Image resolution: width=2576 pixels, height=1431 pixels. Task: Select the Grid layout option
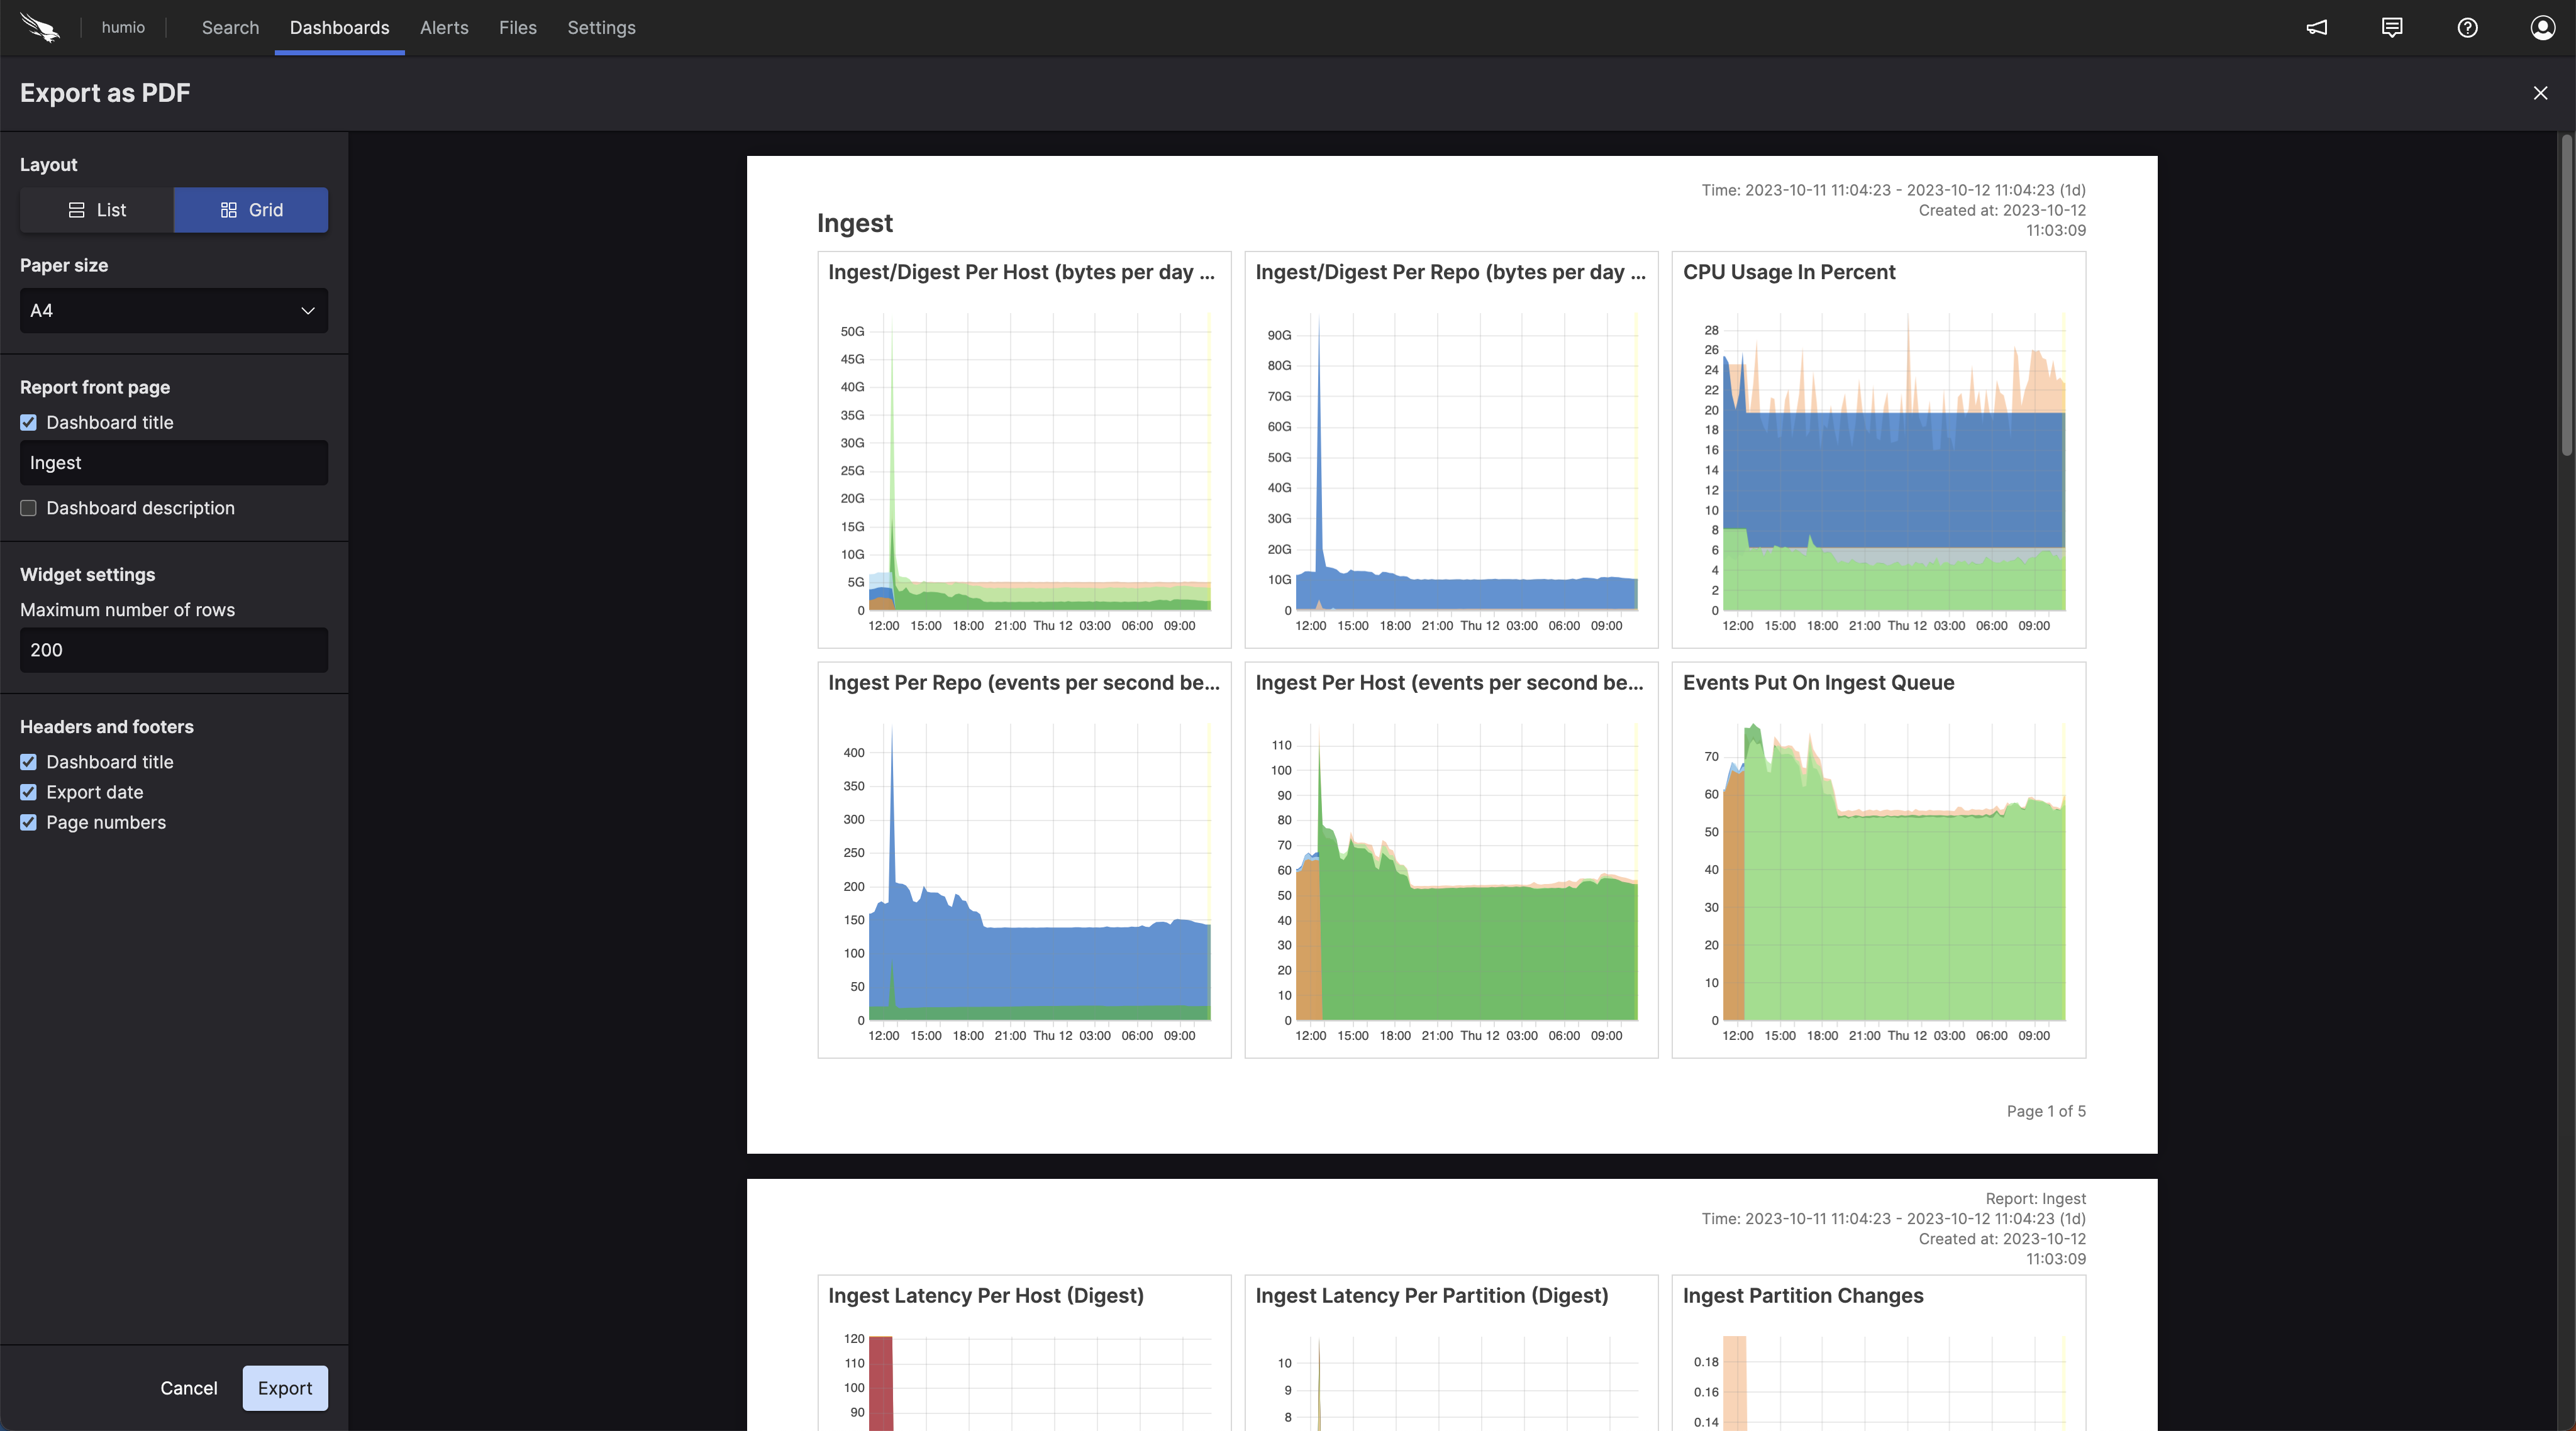pos(251,210)
